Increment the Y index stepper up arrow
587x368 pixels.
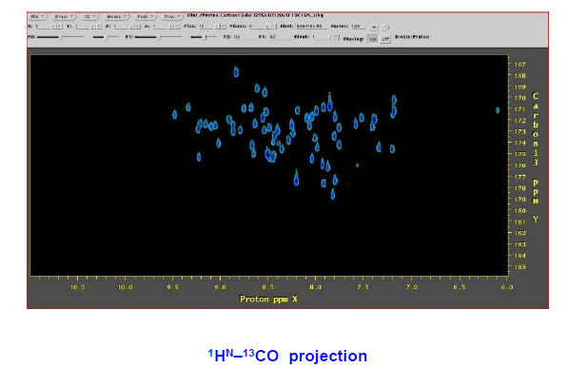[x=94, y=27]
